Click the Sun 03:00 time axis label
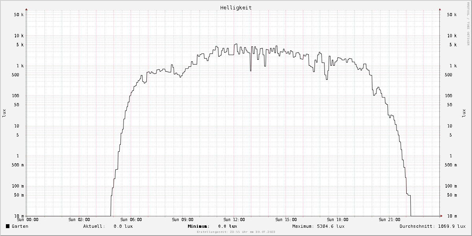472x236 pixels. 79,219
